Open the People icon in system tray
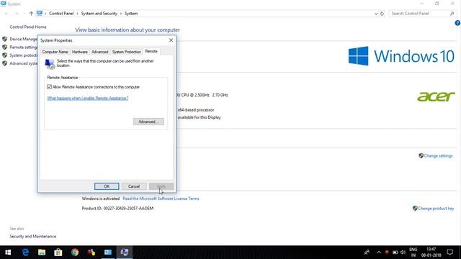 [x=367, y=253]
